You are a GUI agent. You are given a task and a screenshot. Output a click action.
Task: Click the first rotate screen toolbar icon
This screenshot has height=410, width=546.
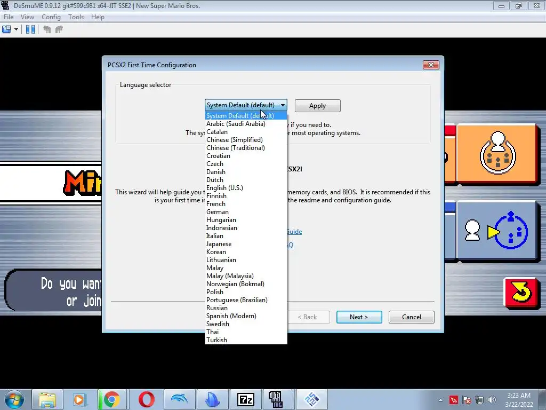[47, 29]
